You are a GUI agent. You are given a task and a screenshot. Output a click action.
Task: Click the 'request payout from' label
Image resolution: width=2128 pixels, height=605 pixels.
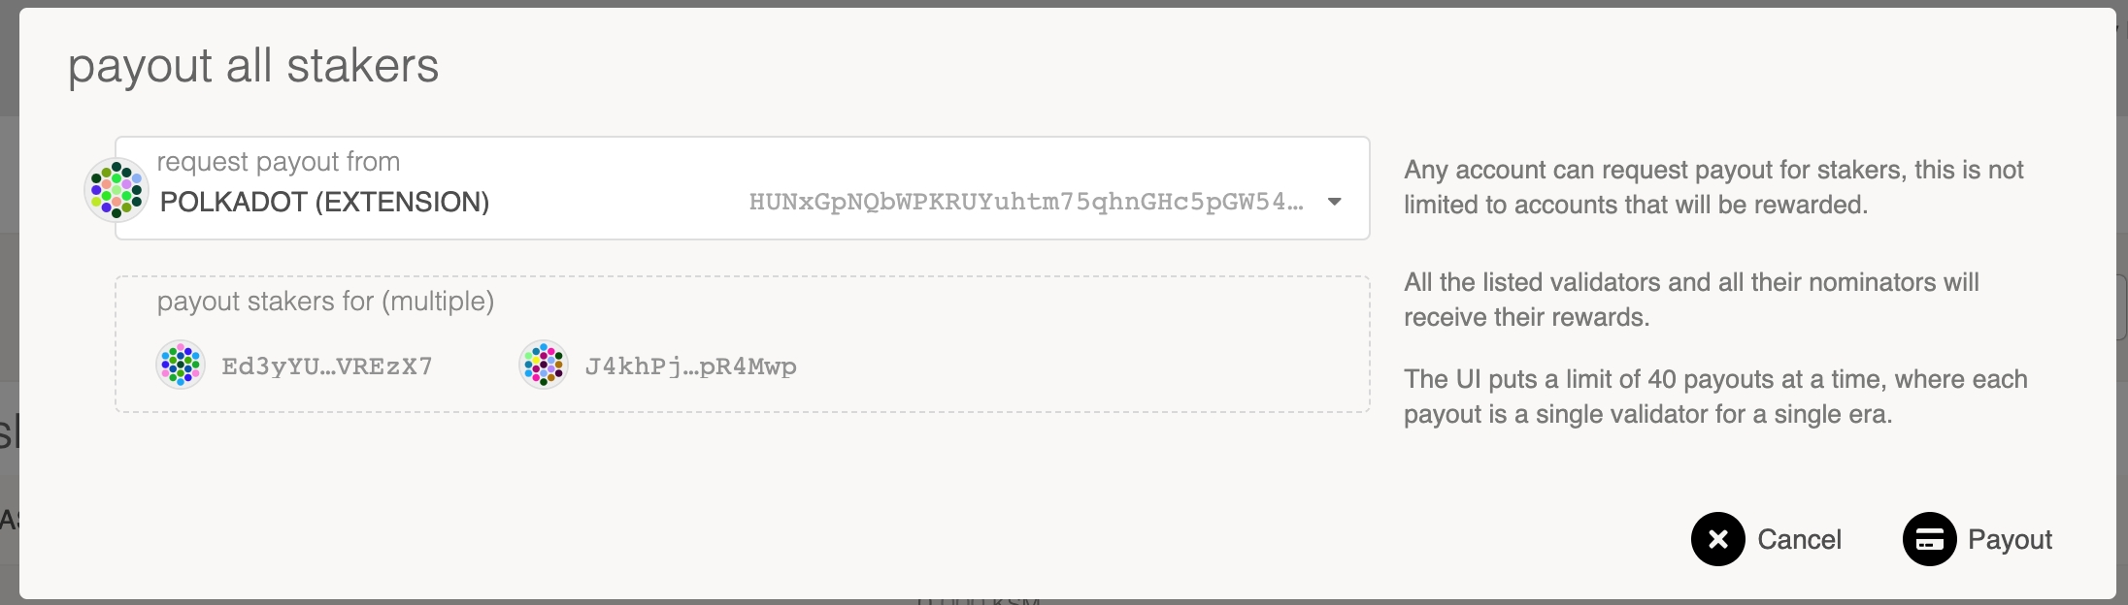pyautogui.click(x=279, y=161)
